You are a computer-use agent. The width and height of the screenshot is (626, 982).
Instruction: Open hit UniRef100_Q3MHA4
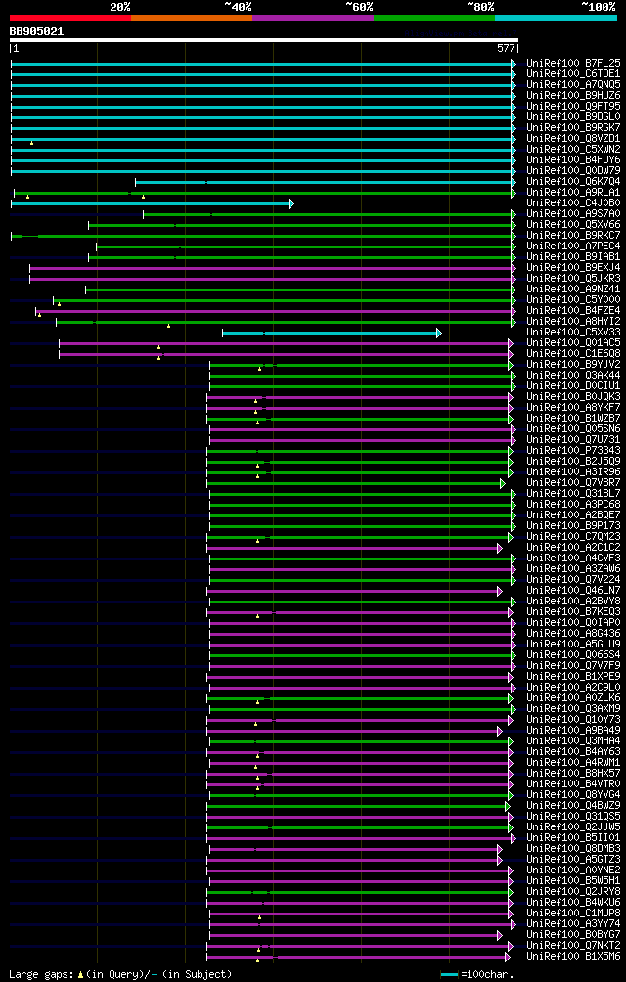point(573,741)
